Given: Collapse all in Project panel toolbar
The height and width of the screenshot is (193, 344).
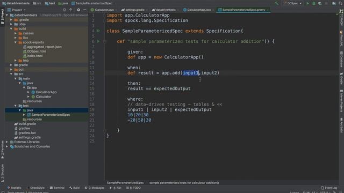Looking at the screenshot, I should (x=70, y=10).
